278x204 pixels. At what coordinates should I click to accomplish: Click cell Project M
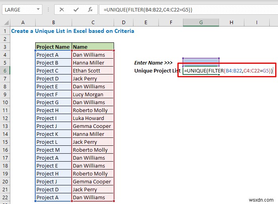53,150
